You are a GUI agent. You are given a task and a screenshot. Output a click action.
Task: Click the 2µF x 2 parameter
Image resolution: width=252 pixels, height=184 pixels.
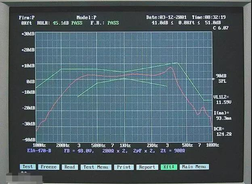pos(144,151)
